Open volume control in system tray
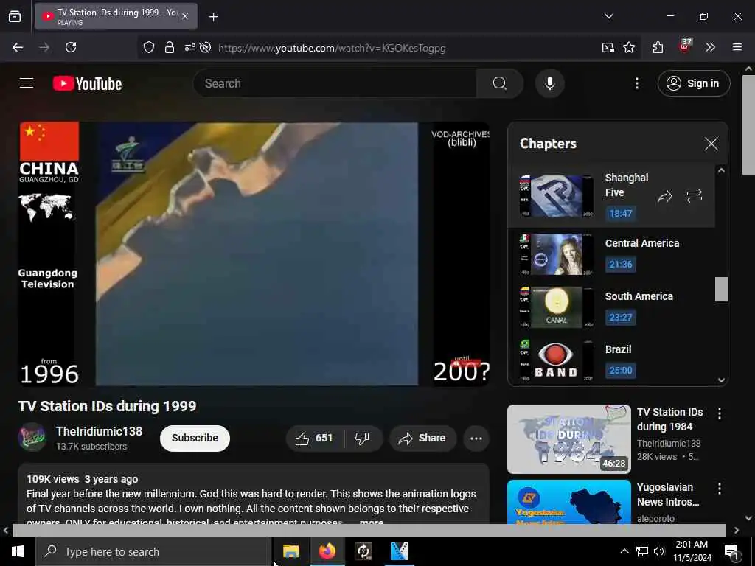The width and height of the screenshot is (755, 566). [x=658, y=551]
